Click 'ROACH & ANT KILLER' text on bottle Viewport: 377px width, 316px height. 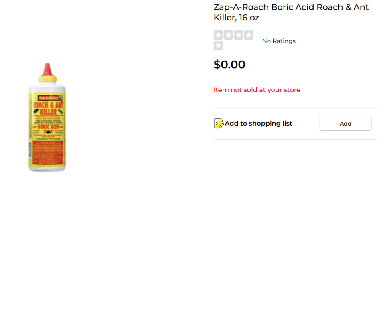pyautogui.click(x=48, y=107)
